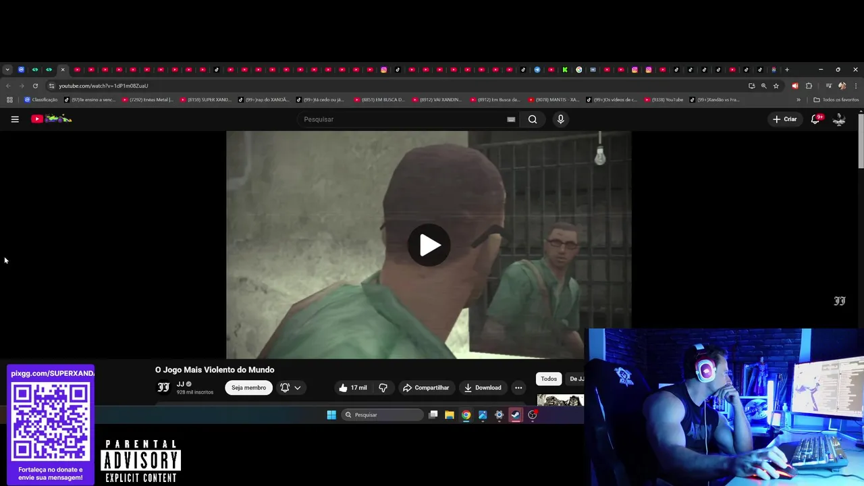The height and width of the screenshot is (486, 864).
Task: Open the settings gear app on taskbar
Action: [500, 415]
